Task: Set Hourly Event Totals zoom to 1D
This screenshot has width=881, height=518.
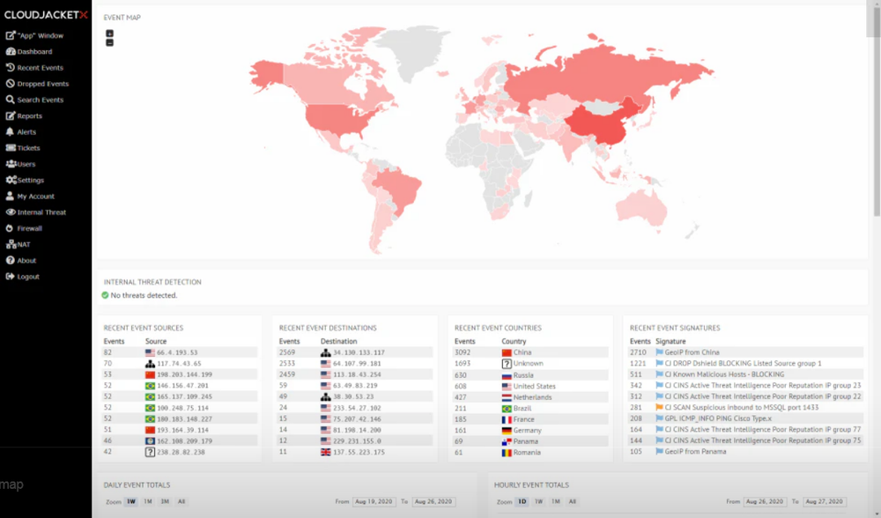Action: (x=522, y=502)
